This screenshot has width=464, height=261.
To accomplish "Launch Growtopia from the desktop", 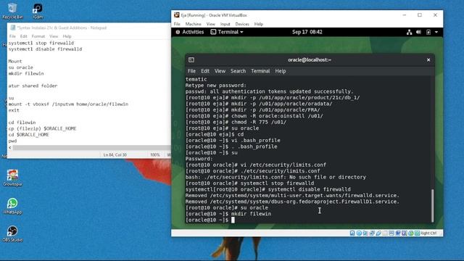I will 12,178.
